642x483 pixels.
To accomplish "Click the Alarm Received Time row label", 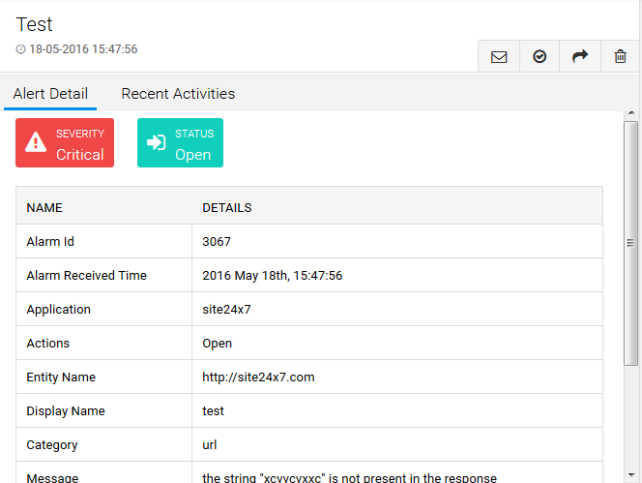I will [86, 276].
